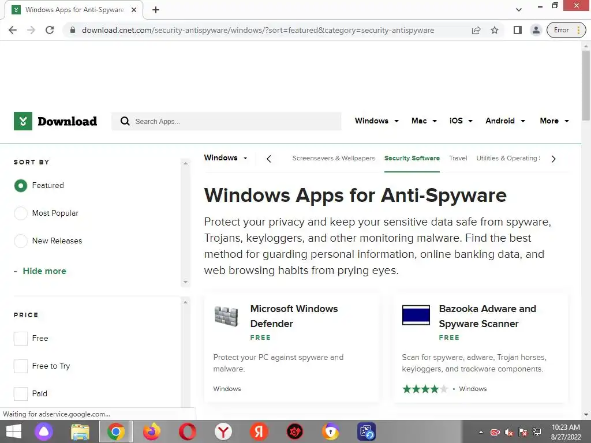
Task: Close the Windows Apps for Anti-Spyware tab
Action: (134, 10)
